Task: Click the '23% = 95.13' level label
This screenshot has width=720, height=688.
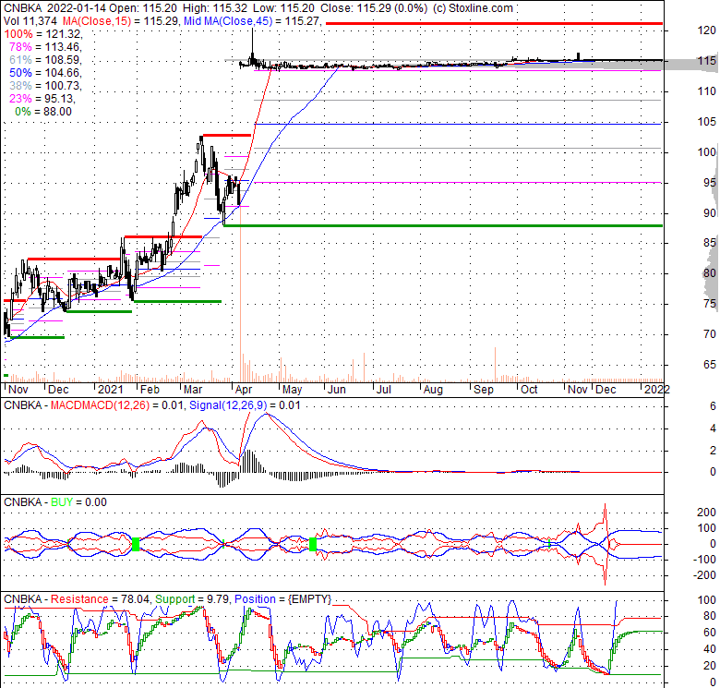Action: tap(42, 98)
